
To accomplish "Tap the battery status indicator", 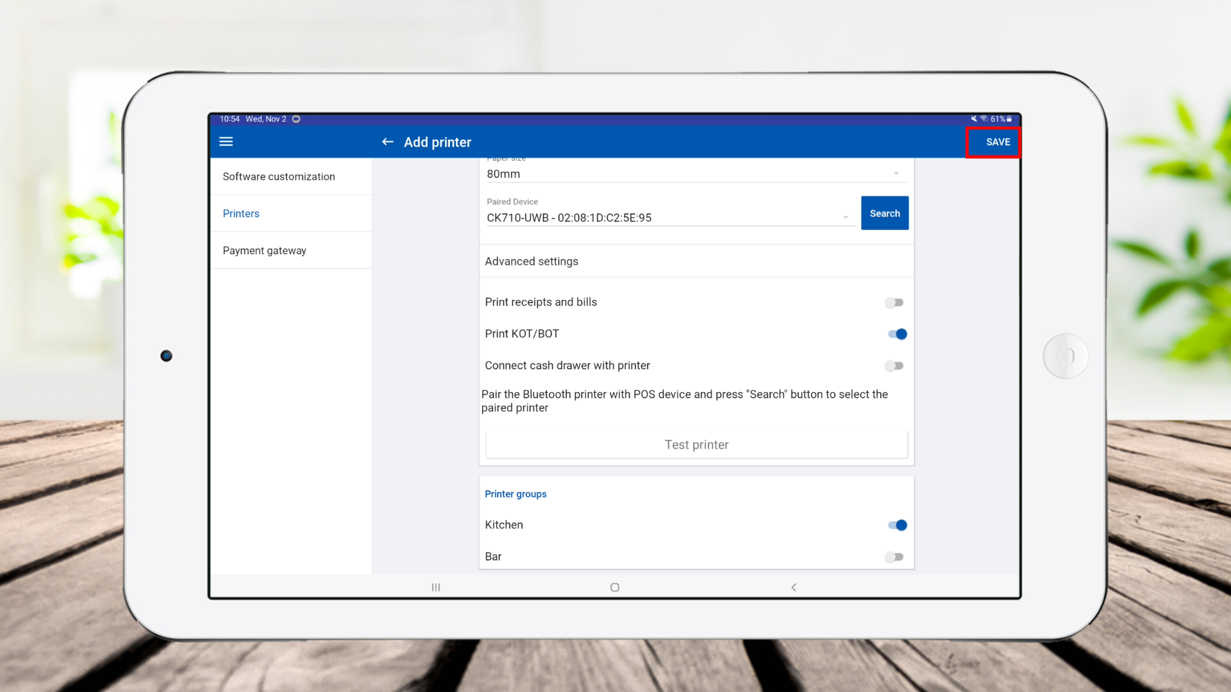I will tap(1009, 119).
